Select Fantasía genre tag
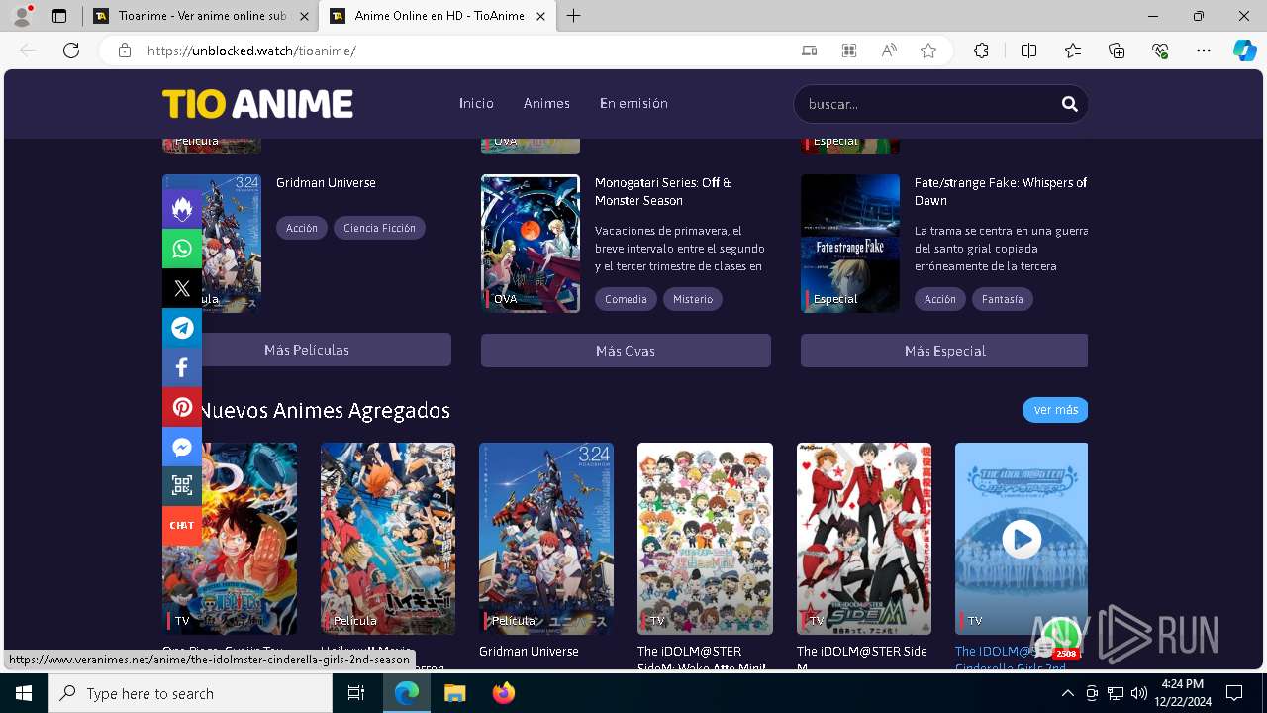Image resolution: width=1267 pixels, height=713 pixels. tap(1003, 299)
